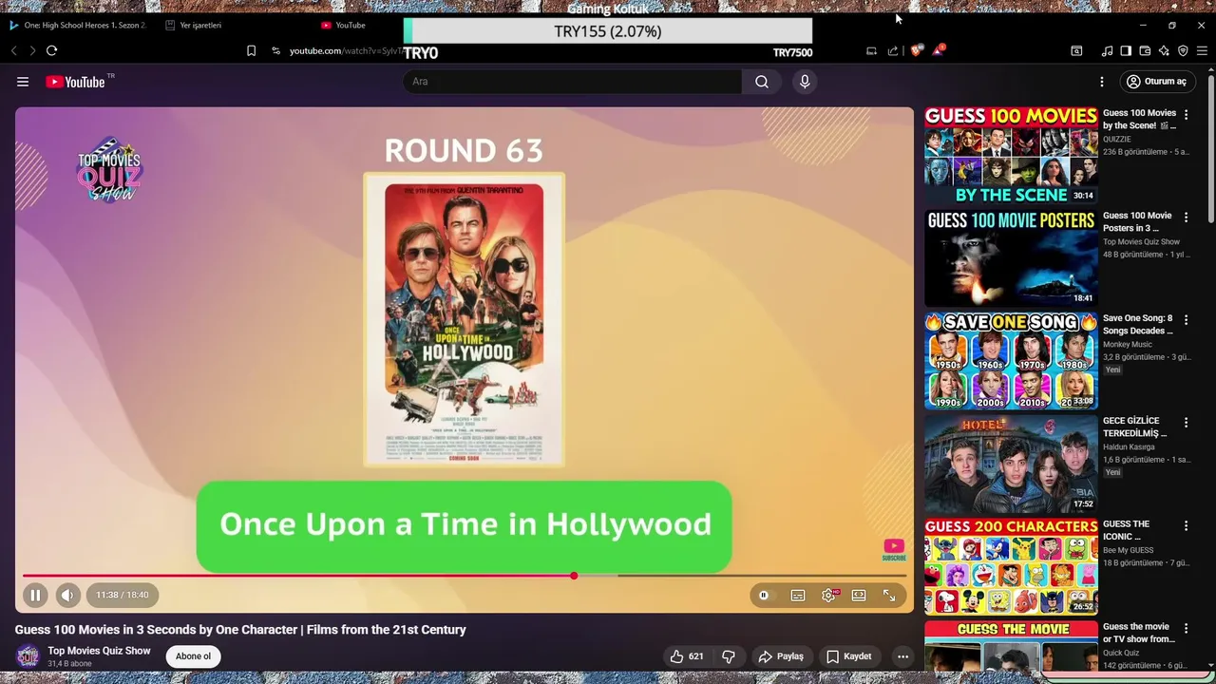This screenshot has width=1216, height=684.
Task: Reload the page with the refresh icon
Action: 51,50
